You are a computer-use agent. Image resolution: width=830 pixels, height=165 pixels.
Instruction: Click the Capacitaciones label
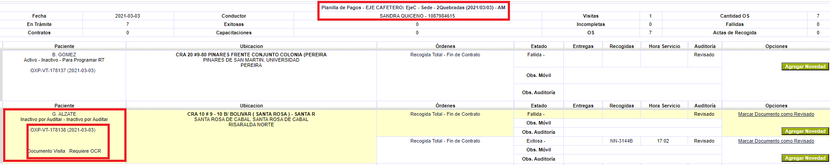[x=234, y=33]
